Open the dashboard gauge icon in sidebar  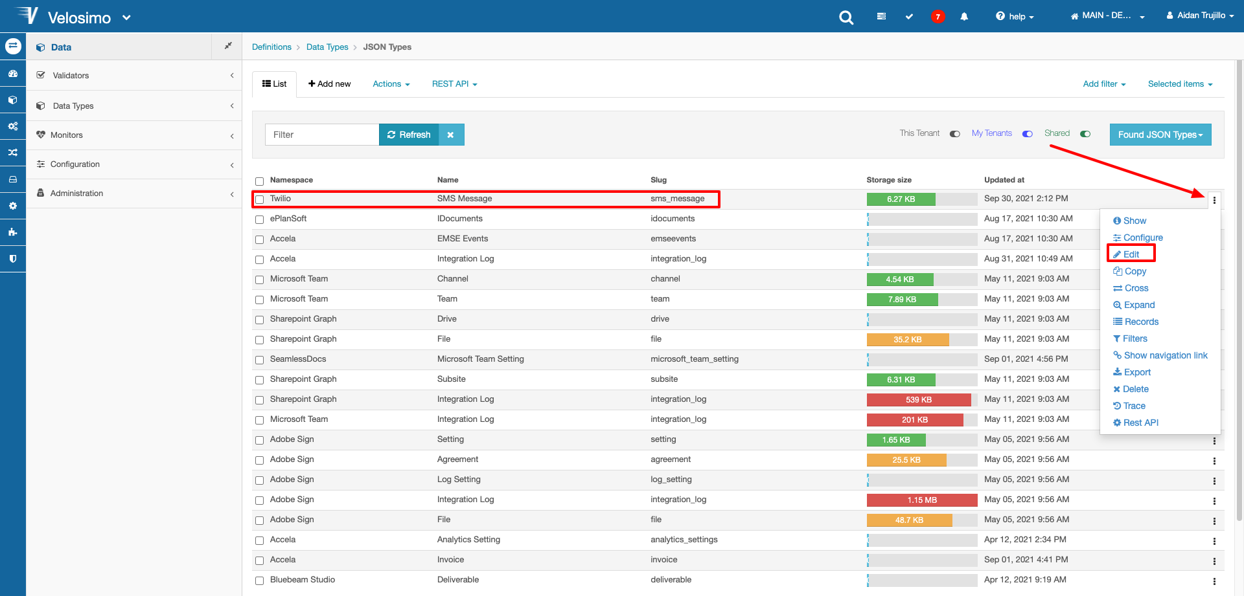click(13, 74)
